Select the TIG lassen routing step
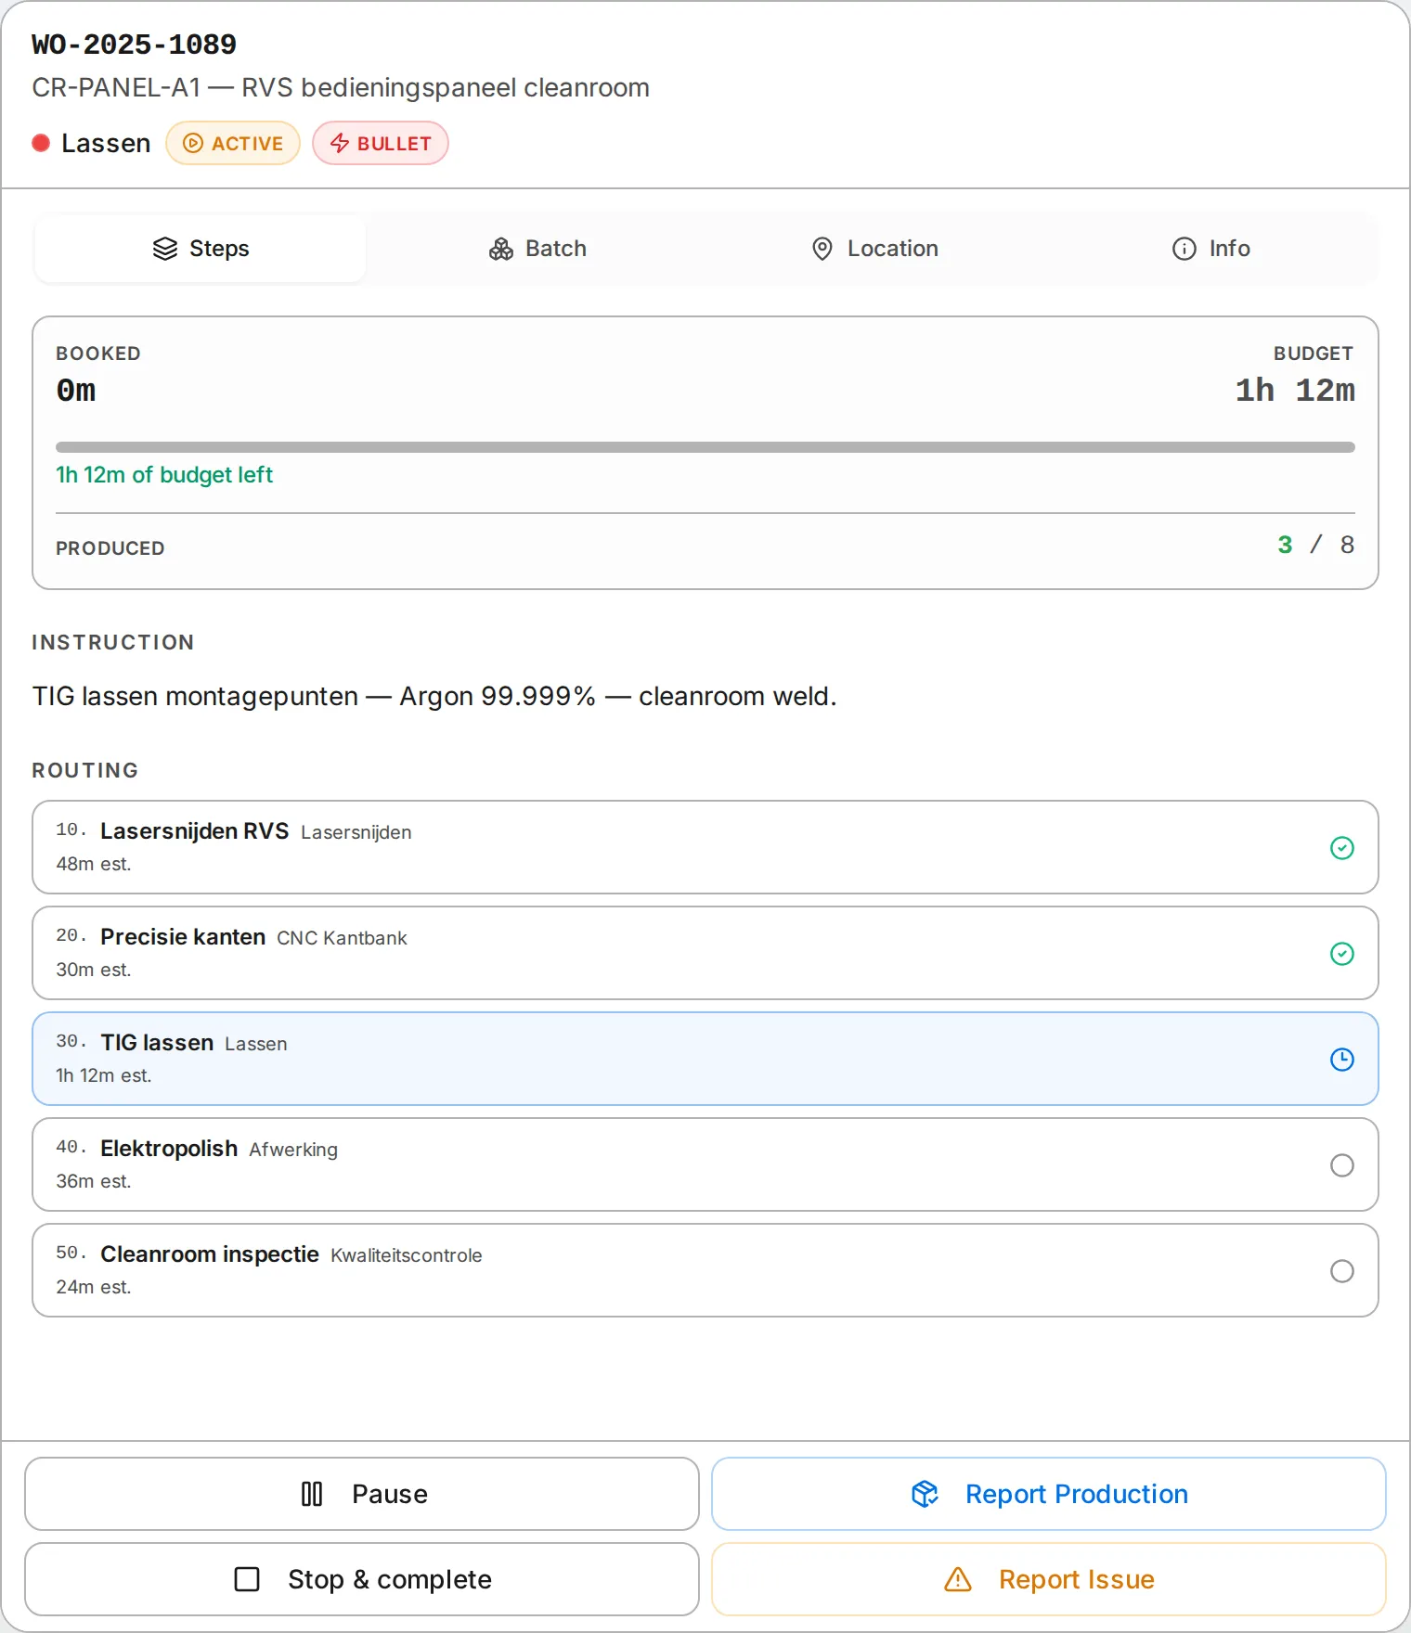The image size is (1411, 1633). pyautogui.click(x=705, y=1059)
